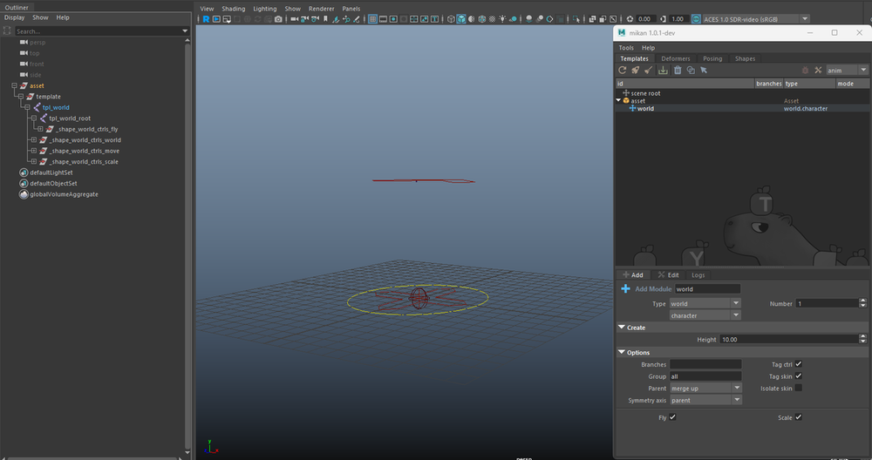Click the green download import icon
872x460 pixels.
[663, 70]
